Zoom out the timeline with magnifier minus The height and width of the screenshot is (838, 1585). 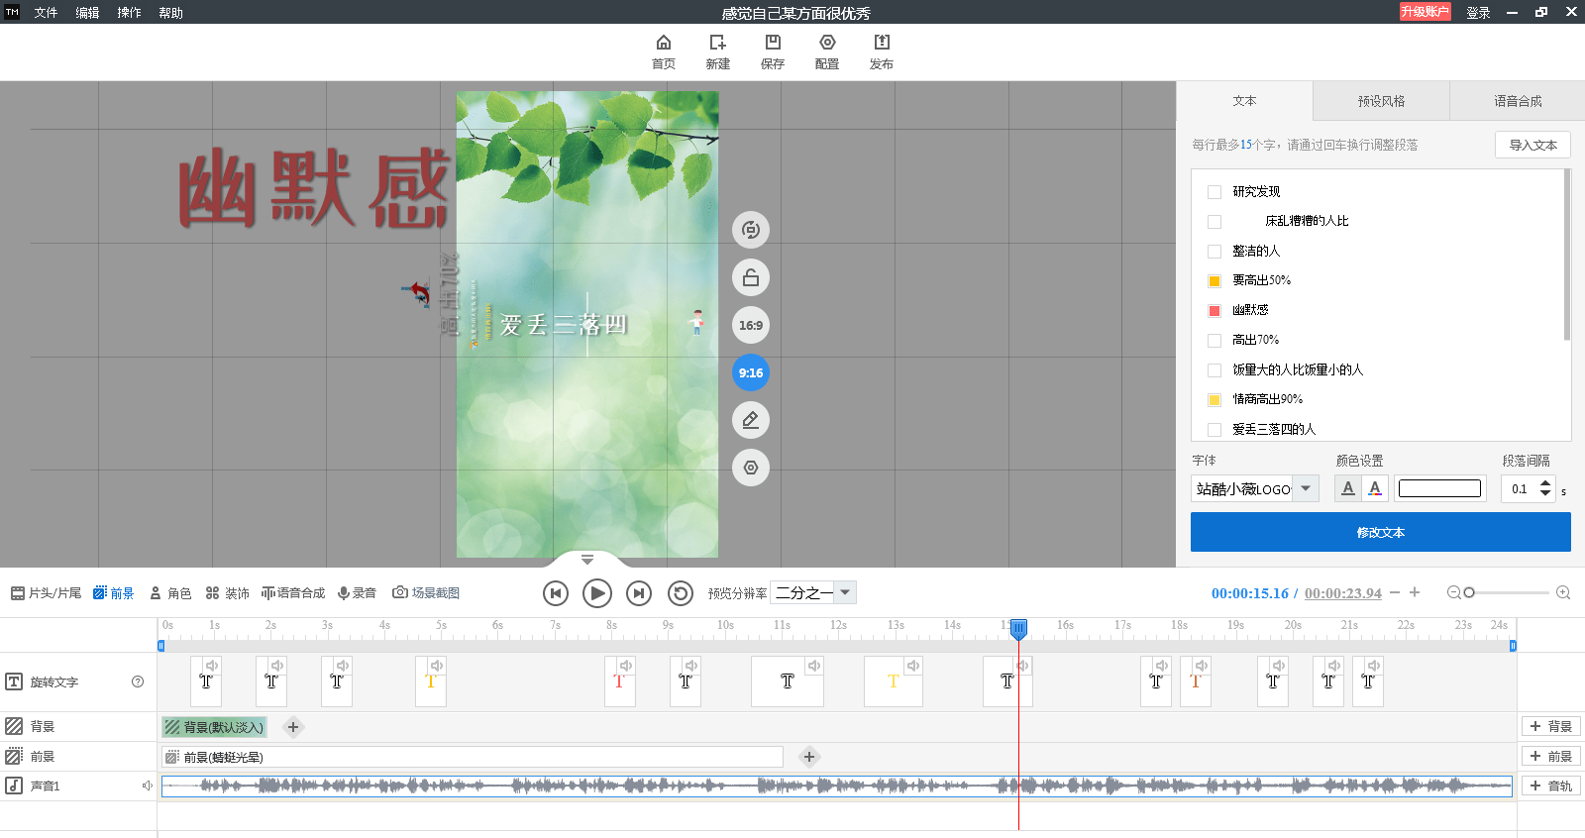1453,592
